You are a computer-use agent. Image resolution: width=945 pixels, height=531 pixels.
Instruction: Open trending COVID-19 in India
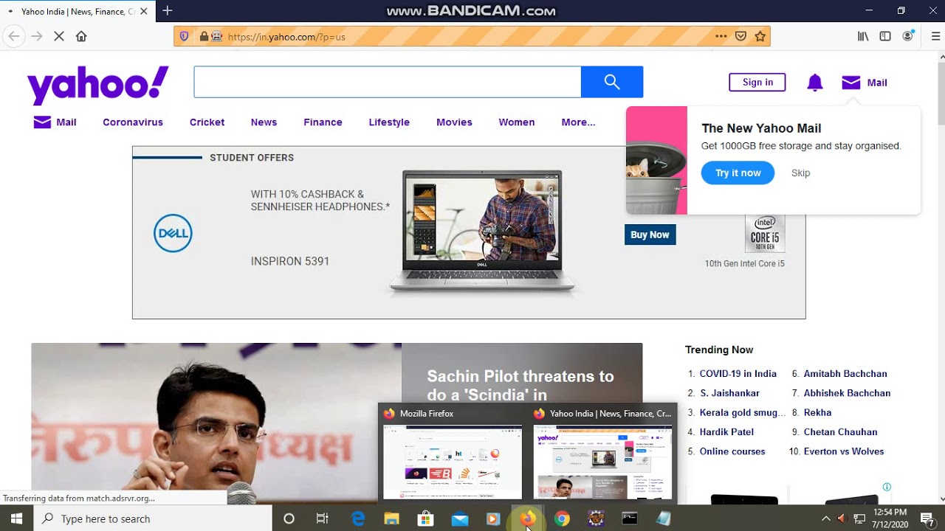(x=738, y=374)
